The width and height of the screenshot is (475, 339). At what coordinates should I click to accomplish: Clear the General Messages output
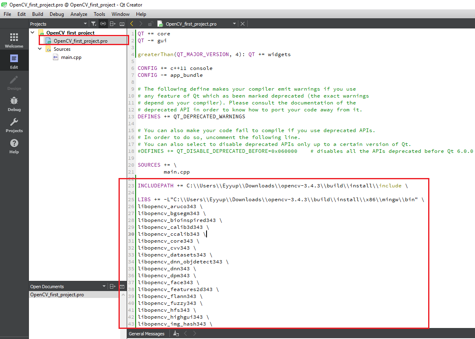click(175, 333)
